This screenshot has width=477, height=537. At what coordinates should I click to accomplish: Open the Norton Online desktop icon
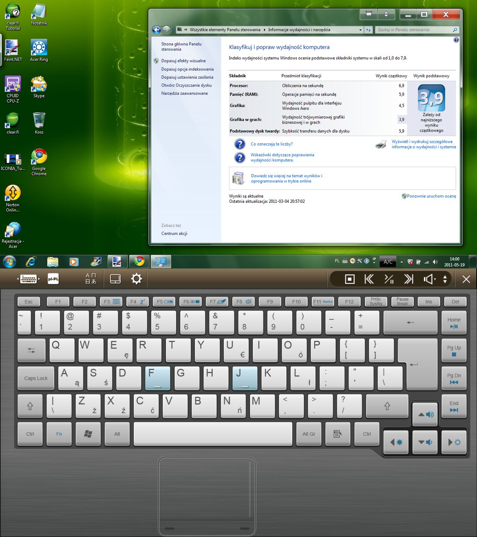(13, 199)
